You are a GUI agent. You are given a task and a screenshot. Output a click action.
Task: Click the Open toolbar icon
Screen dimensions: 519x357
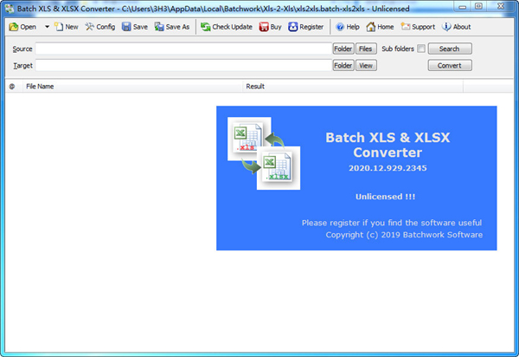22,27
